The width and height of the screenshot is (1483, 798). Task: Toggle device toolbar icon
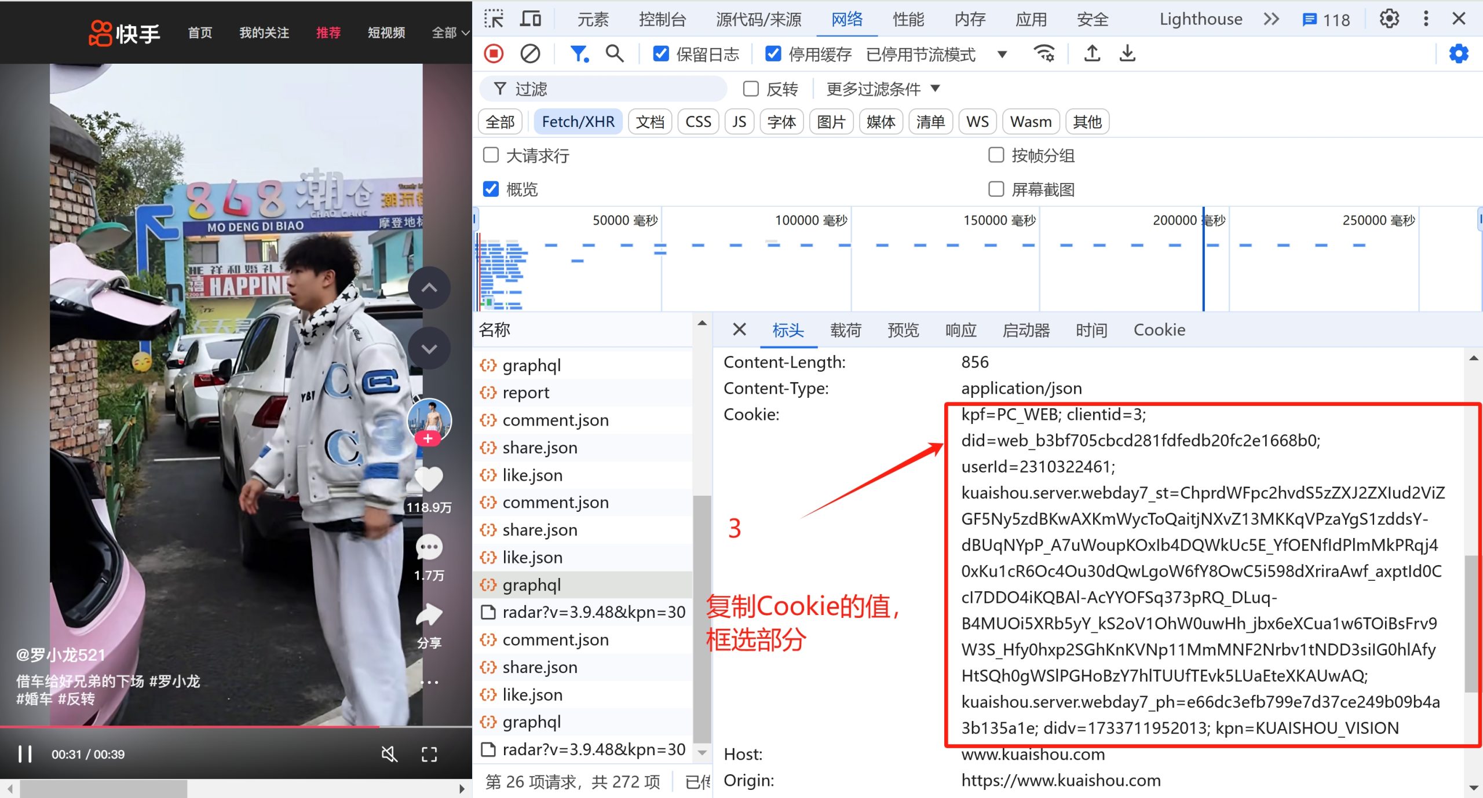click(x=530, y=19)
